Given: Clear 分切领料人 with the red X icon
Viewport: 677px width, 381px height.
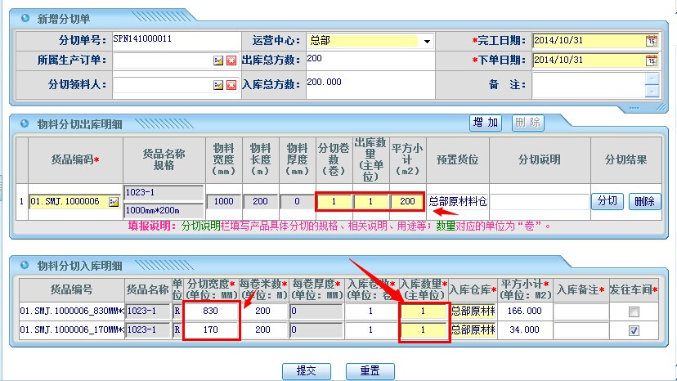Looking at the screenshot, I should click(x=231, y=84).
